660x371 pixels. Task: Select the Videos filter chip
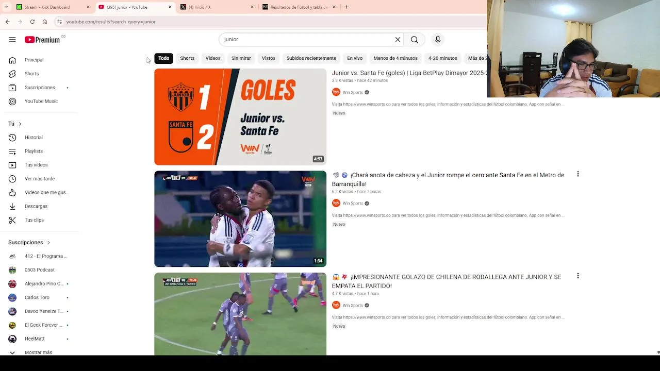pos(213,58)
